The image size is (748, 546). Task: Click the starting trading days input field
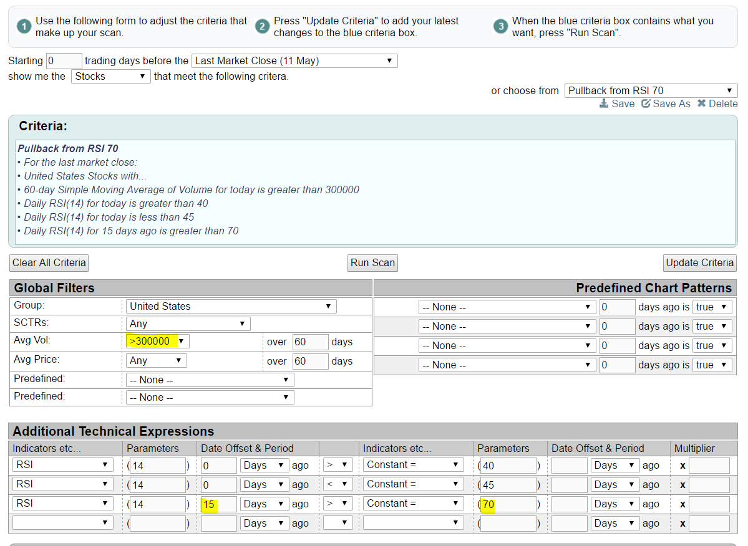pyautogui.click(x=64, y=61)
